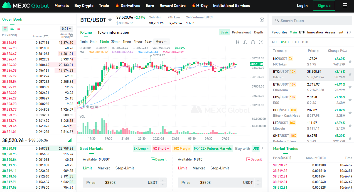Open the chart indicators fx icon
This screenshot has width=354, height=192.
point(245,42)
